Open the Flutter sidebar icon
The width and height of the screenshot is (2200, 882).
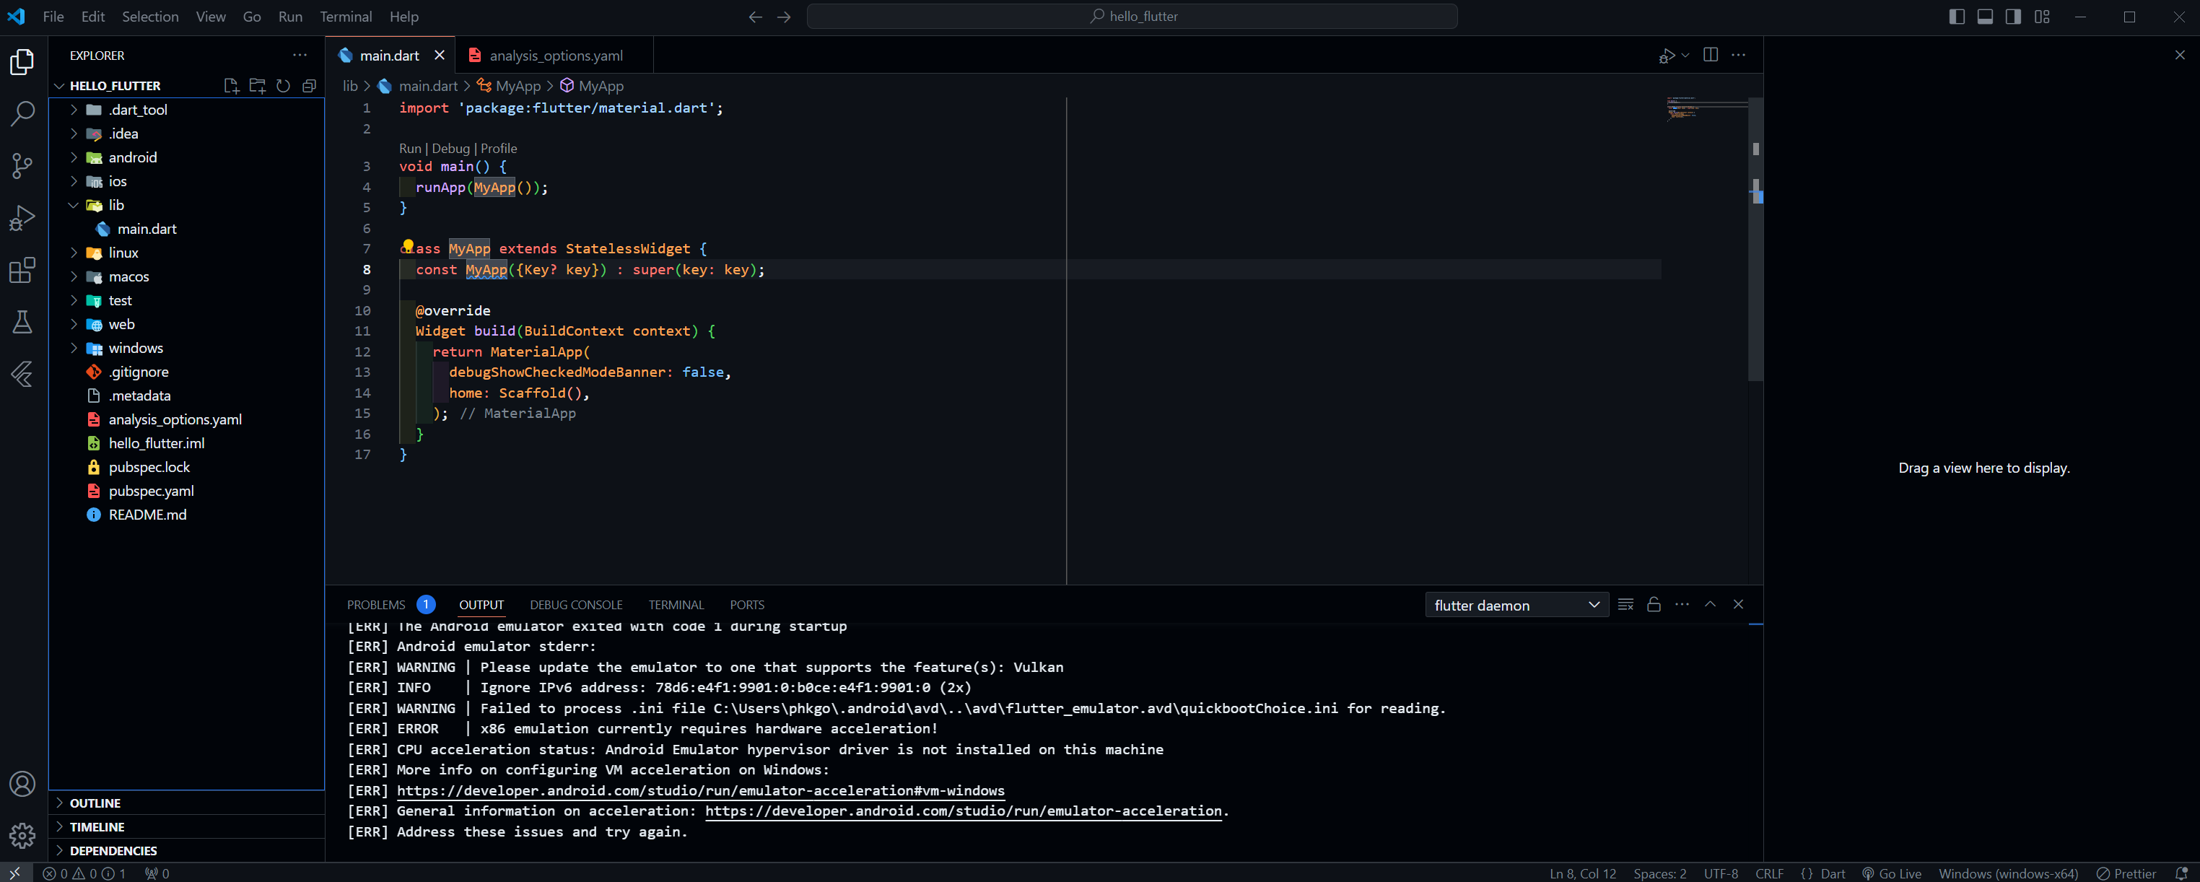(x=22, y=374)
